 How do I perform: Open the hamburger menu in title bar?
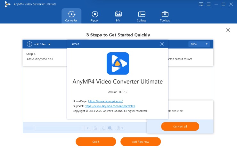point(208,4)
